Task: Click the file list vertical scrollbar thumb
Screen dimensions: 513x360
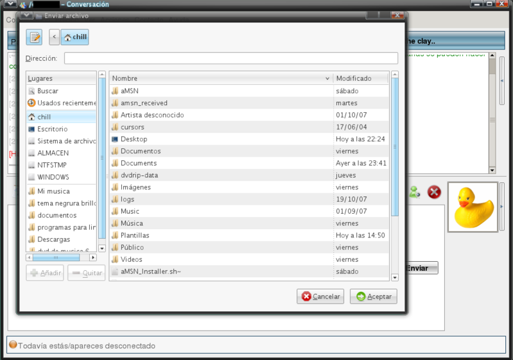Action: click(x=395, y=147)
